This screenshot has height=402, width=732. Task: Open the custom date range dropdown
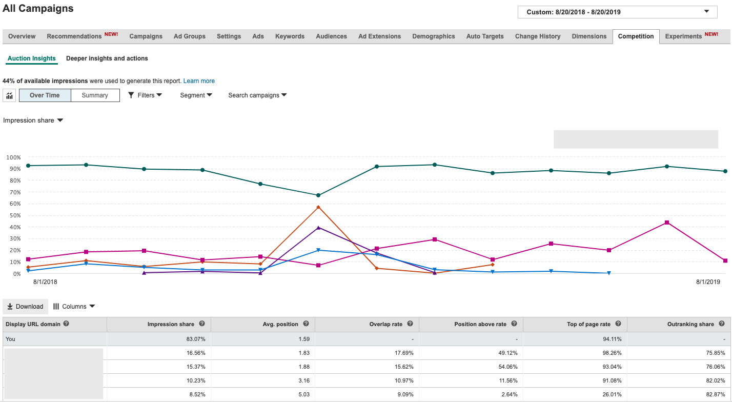point(617,12)
